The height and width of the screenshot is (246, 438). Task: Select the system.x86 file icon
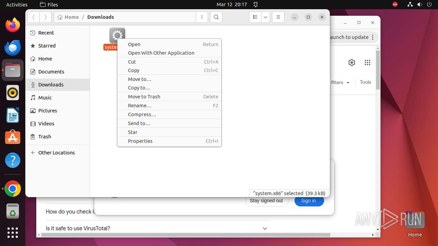click(117, 36)
